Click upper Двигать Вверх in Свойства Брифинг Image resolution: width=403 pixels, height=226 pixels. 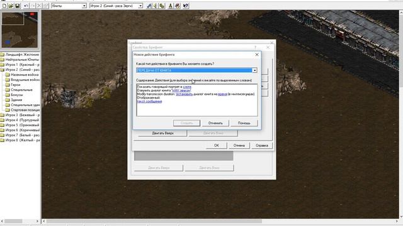point(162,133)
